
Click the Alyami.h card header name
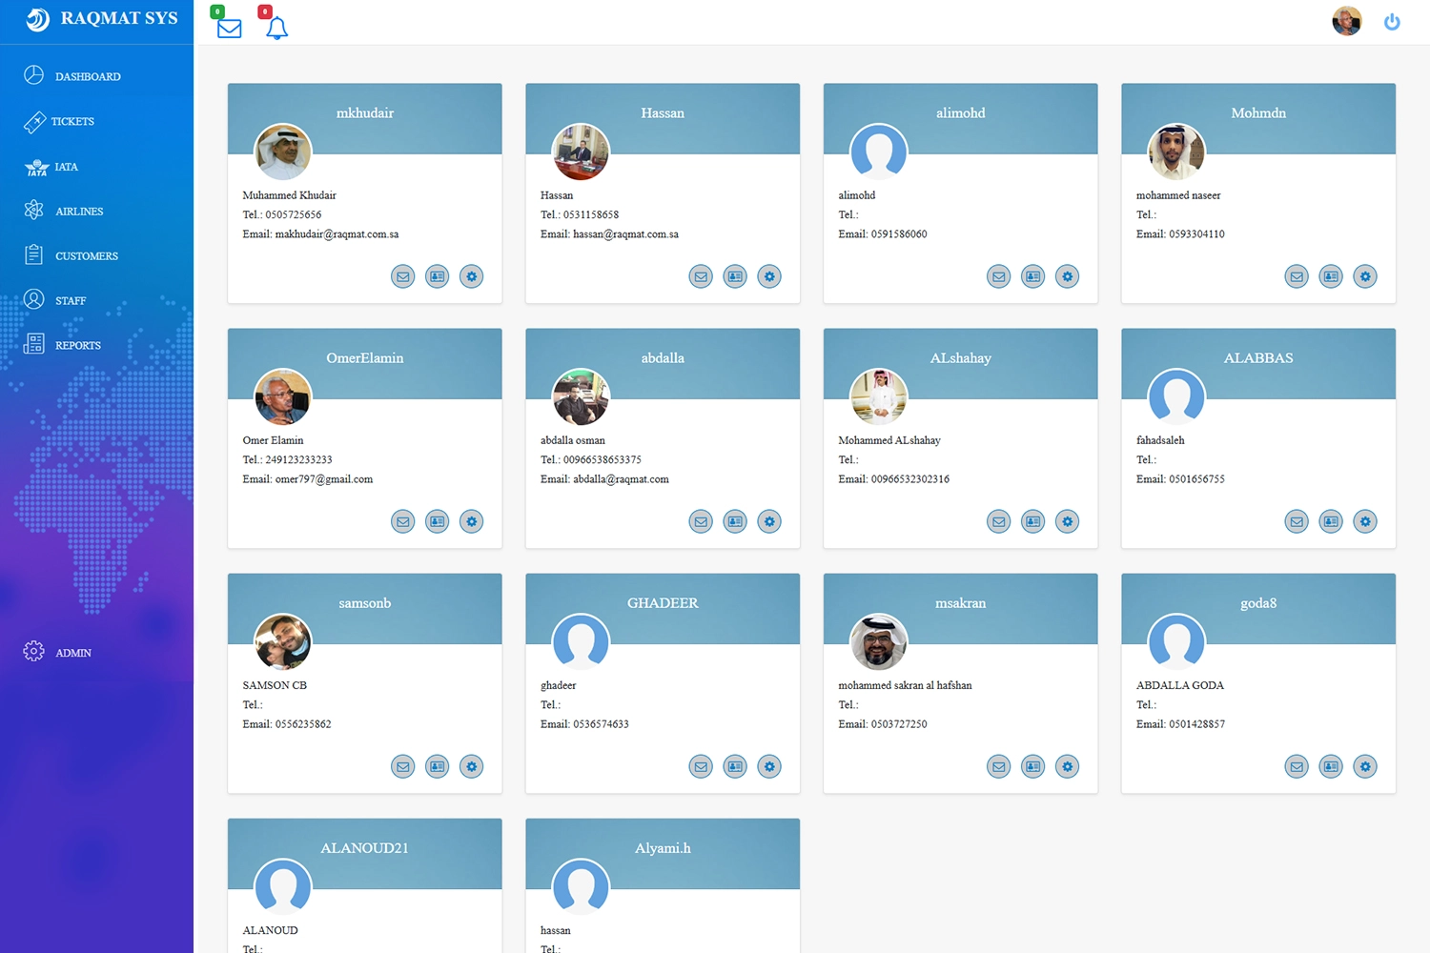(663, 848)
